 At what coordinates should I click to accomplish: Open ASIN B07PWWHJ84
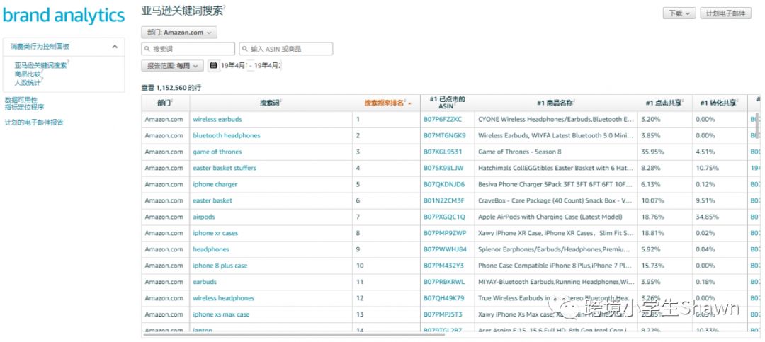(445, 249)
